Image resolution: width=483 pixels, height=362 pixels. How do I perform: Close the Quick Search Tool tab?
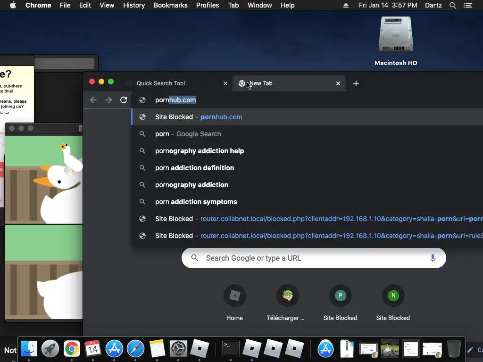pyautogui.click(x=225, y=83)
